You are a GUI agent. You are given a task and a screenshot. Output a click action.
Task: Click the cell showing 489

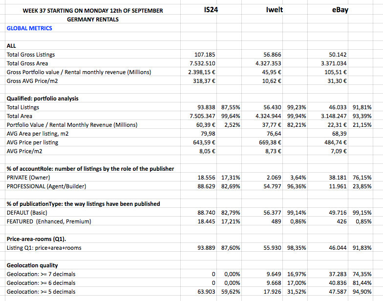[x=277, y=221]
